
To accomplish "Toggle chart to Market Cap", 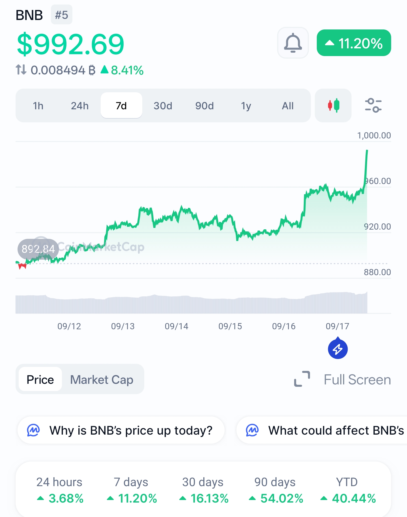I will pyautogui.click(x=102, y=379).
